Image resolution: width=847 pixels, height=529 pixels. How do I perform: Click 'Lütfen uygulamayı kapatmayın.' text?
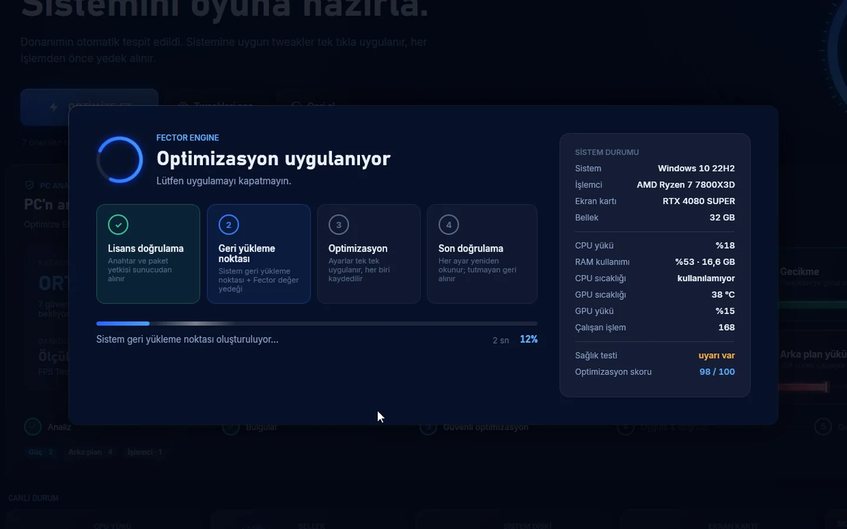tap(224, 180)
